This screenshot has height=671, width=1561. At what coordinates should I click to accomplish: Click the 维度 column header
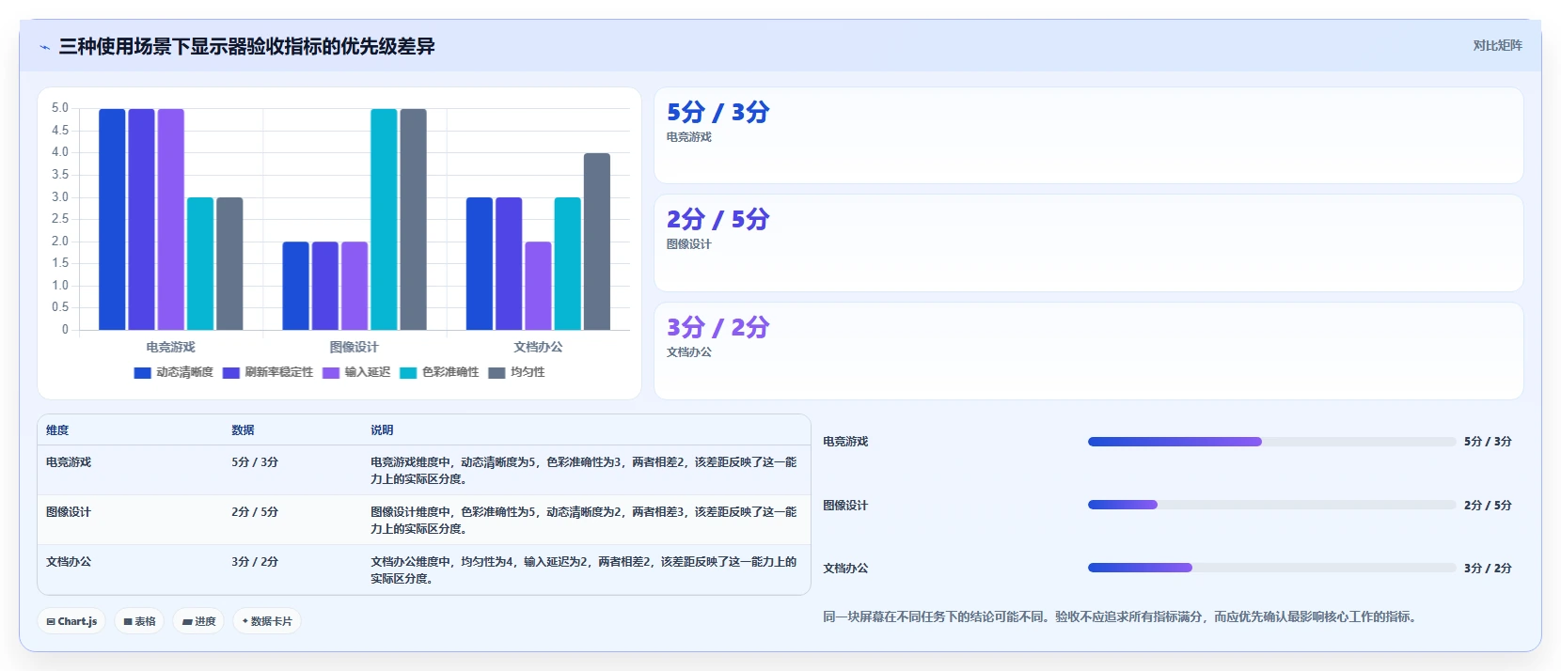(x=57, y=430)
